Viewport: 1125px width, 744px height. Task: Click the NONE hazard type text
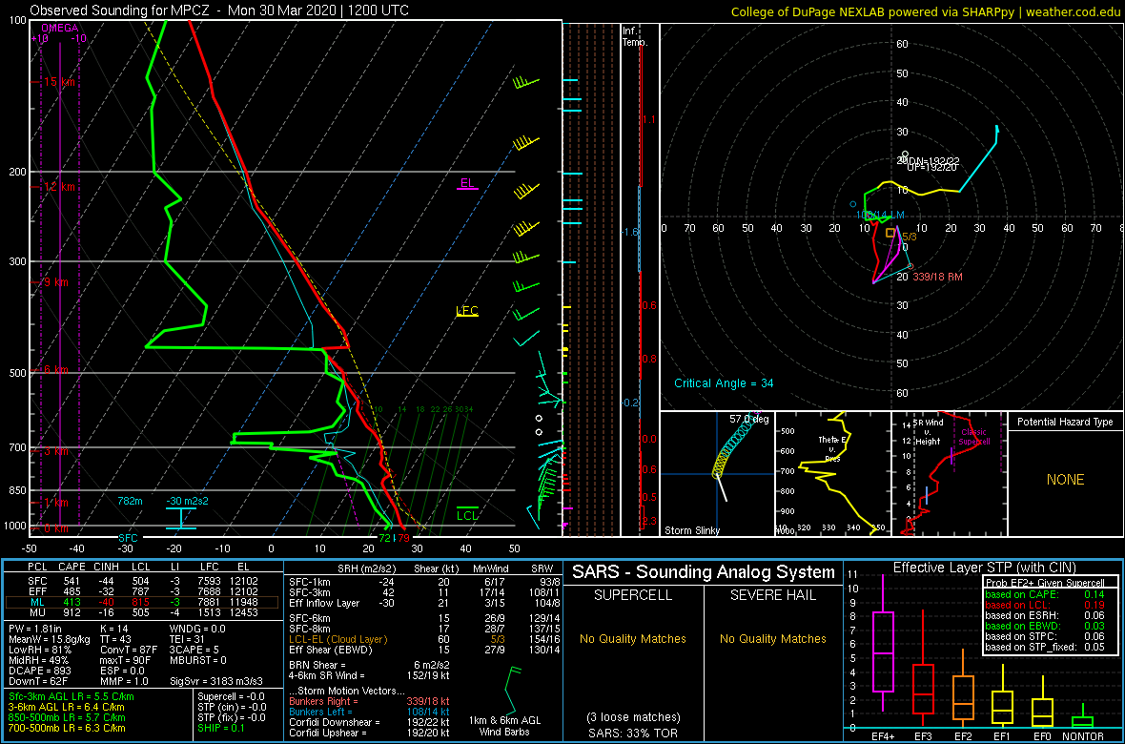1066,480
